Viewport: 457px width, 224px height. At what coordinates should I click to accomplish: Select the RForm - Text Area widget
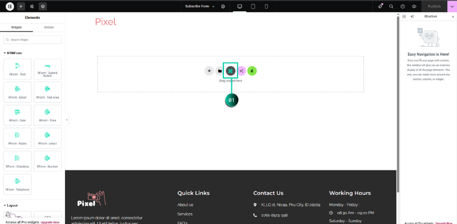coord(47,92)
